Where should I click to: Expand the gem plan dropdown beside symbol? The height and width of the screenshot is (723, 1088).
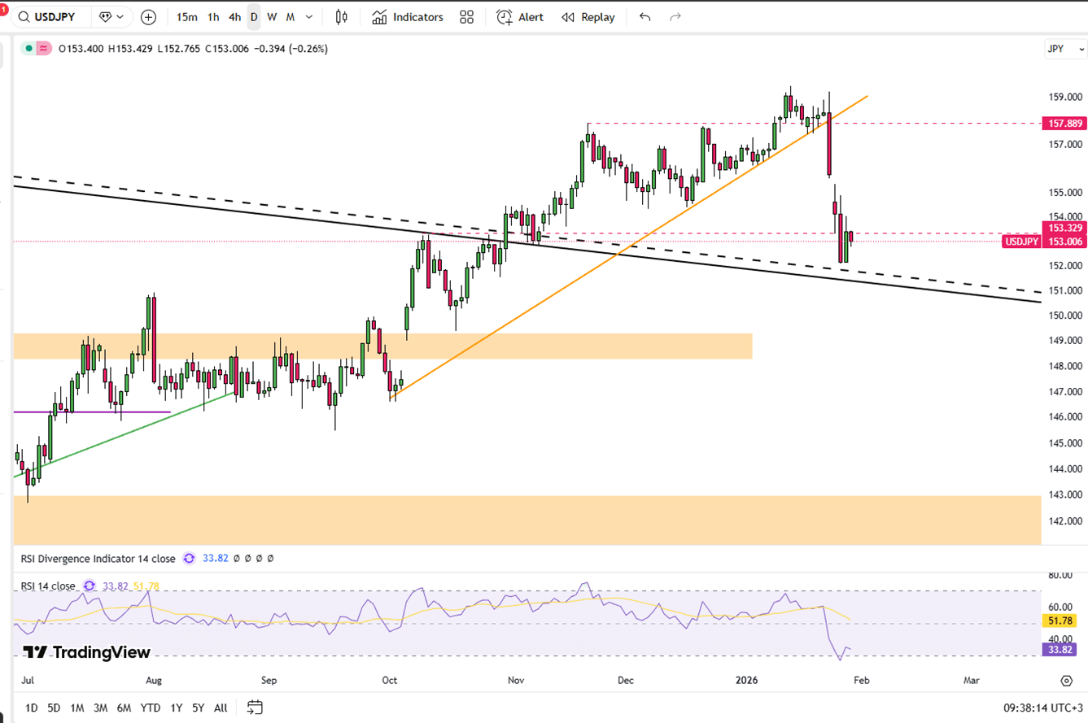(x=112, y=17)
